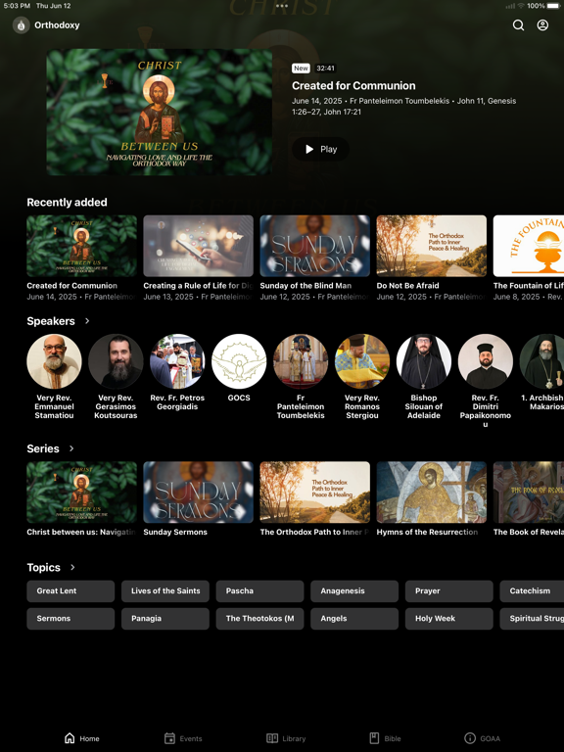This screenshot has width=564, height=752.
Task: Expand the Series section chevron
Action: [x=71, y=448]
